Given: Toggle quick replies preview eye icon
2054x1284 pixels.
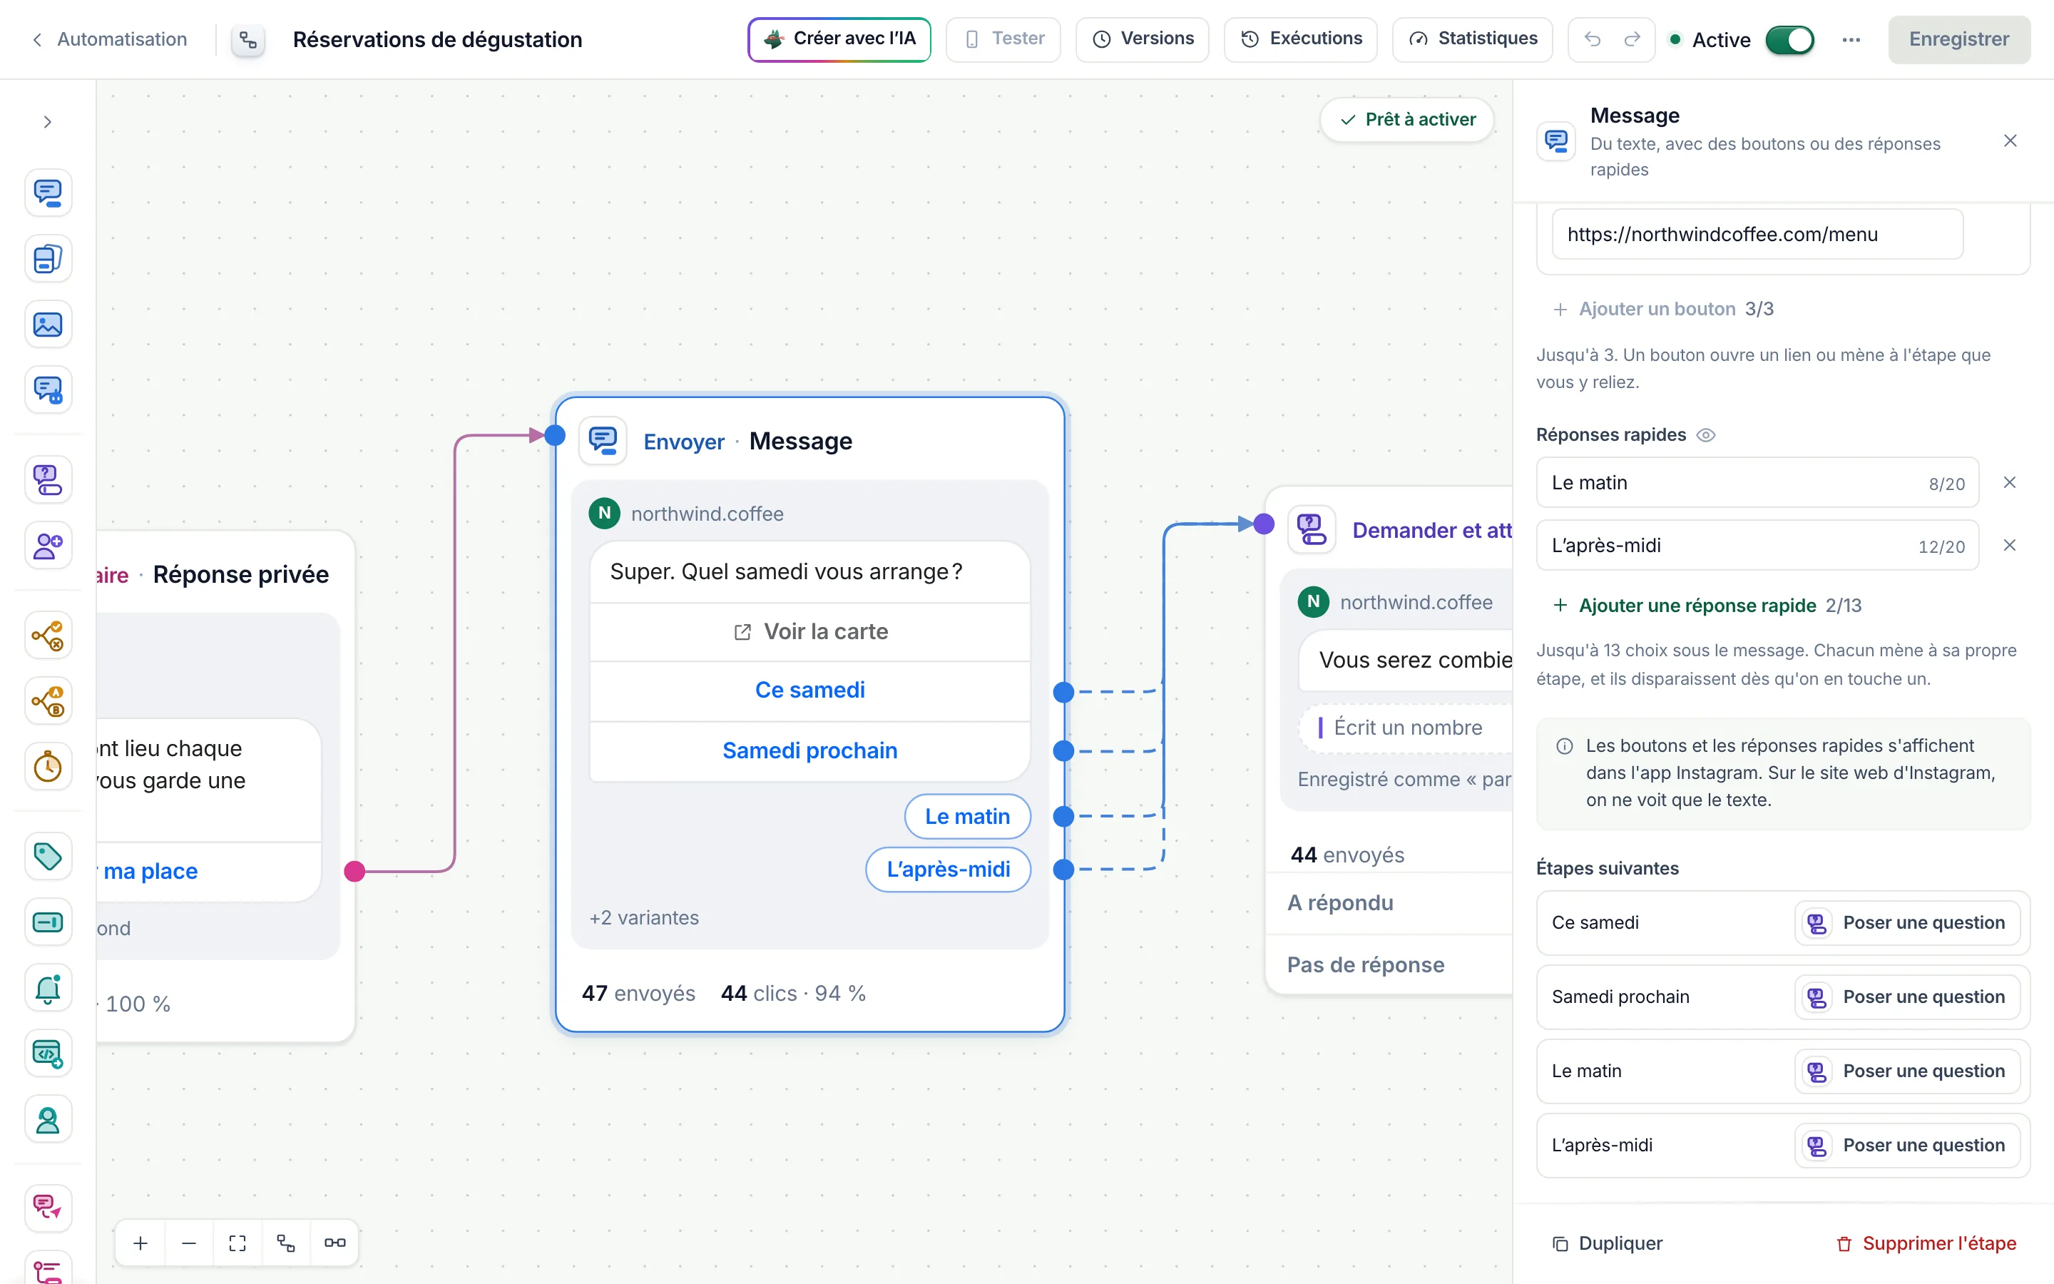Looking at the screenshot, I should pos(1705,435).
